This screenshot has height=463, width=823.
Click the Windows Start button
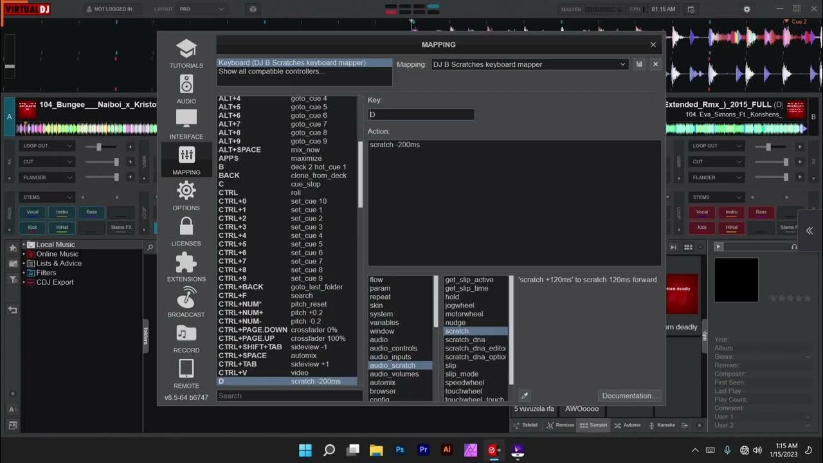click(305, 449)
